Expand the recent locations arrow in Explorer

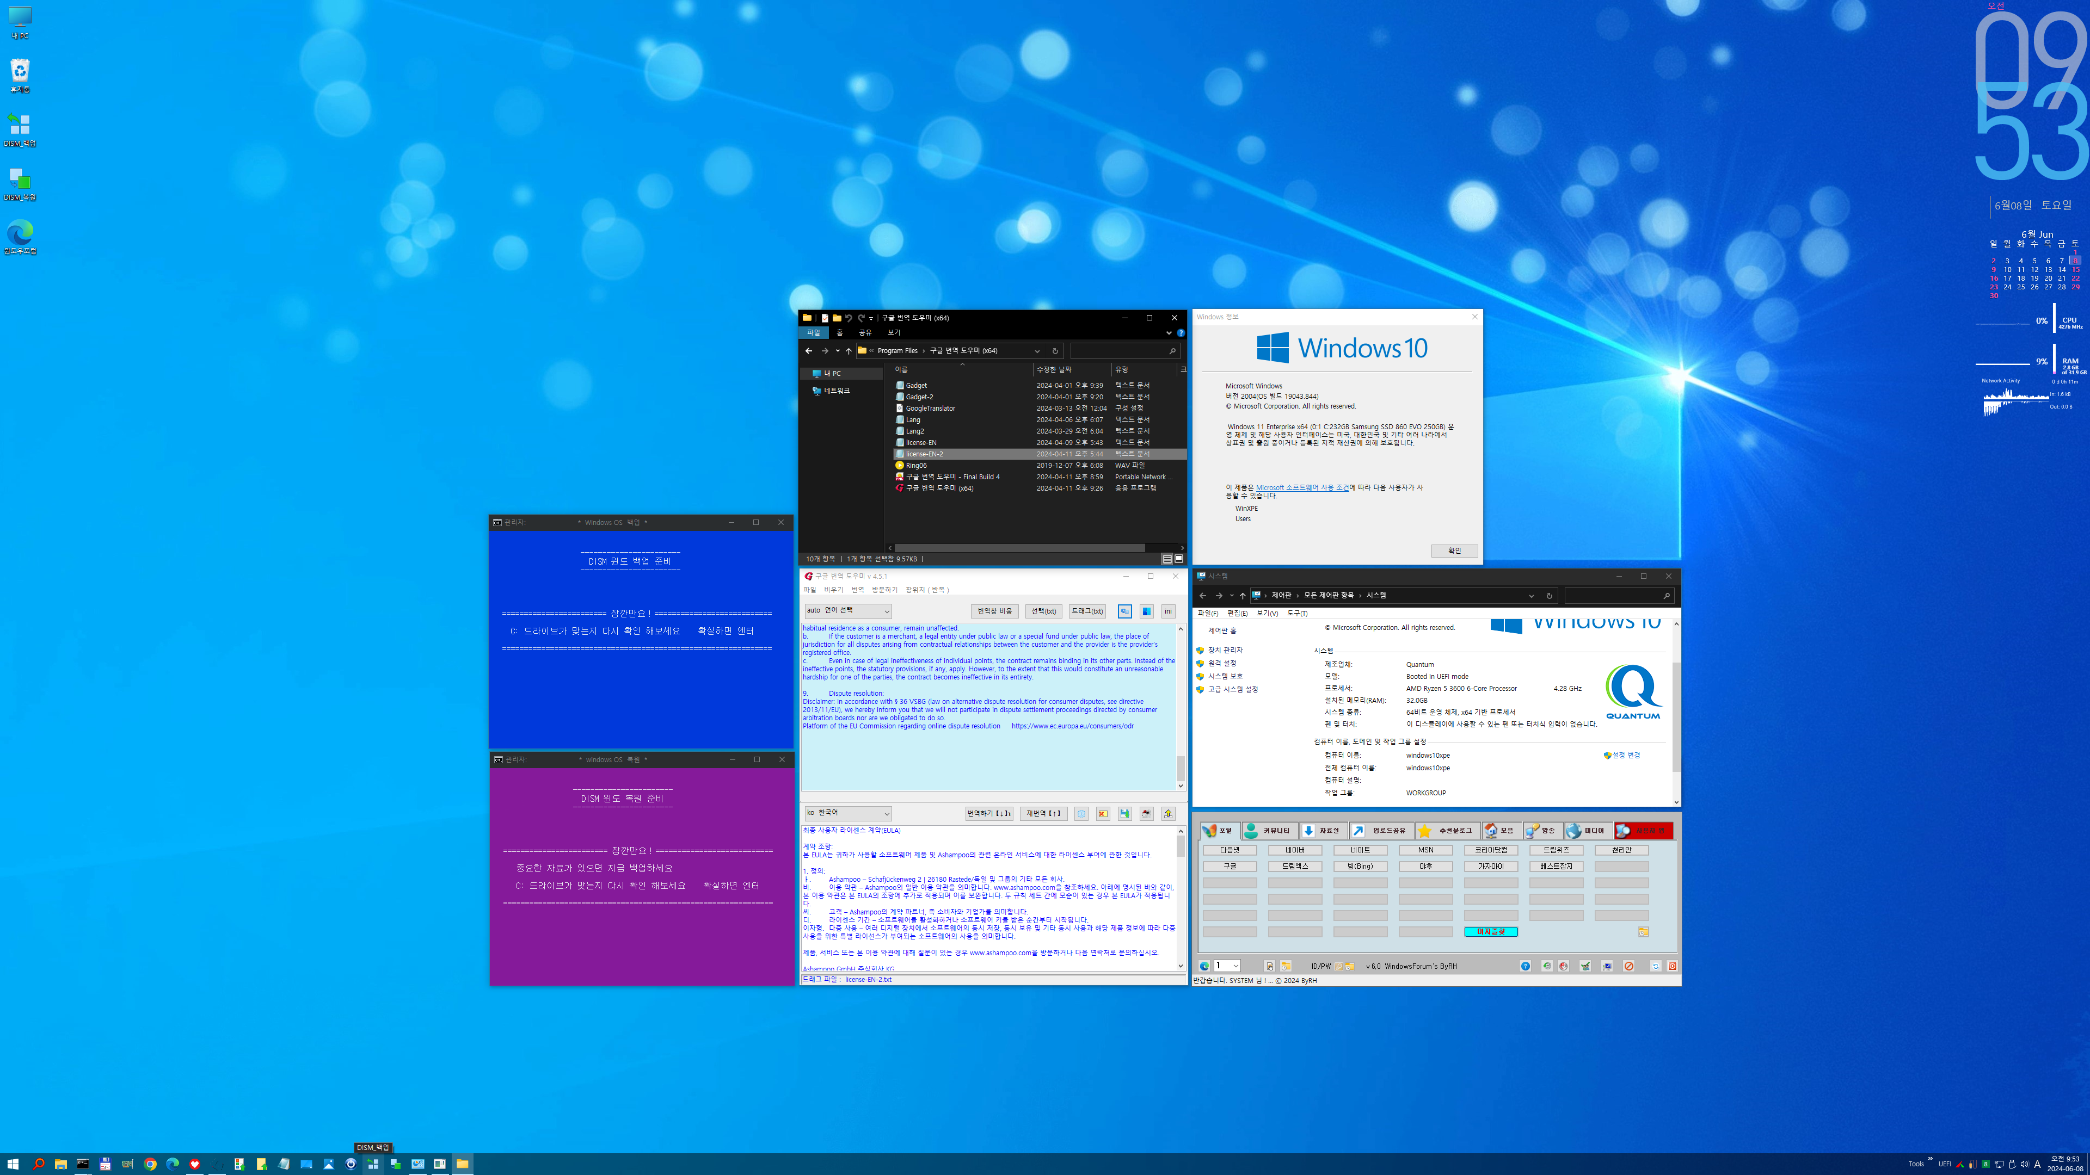coord(837,351)
